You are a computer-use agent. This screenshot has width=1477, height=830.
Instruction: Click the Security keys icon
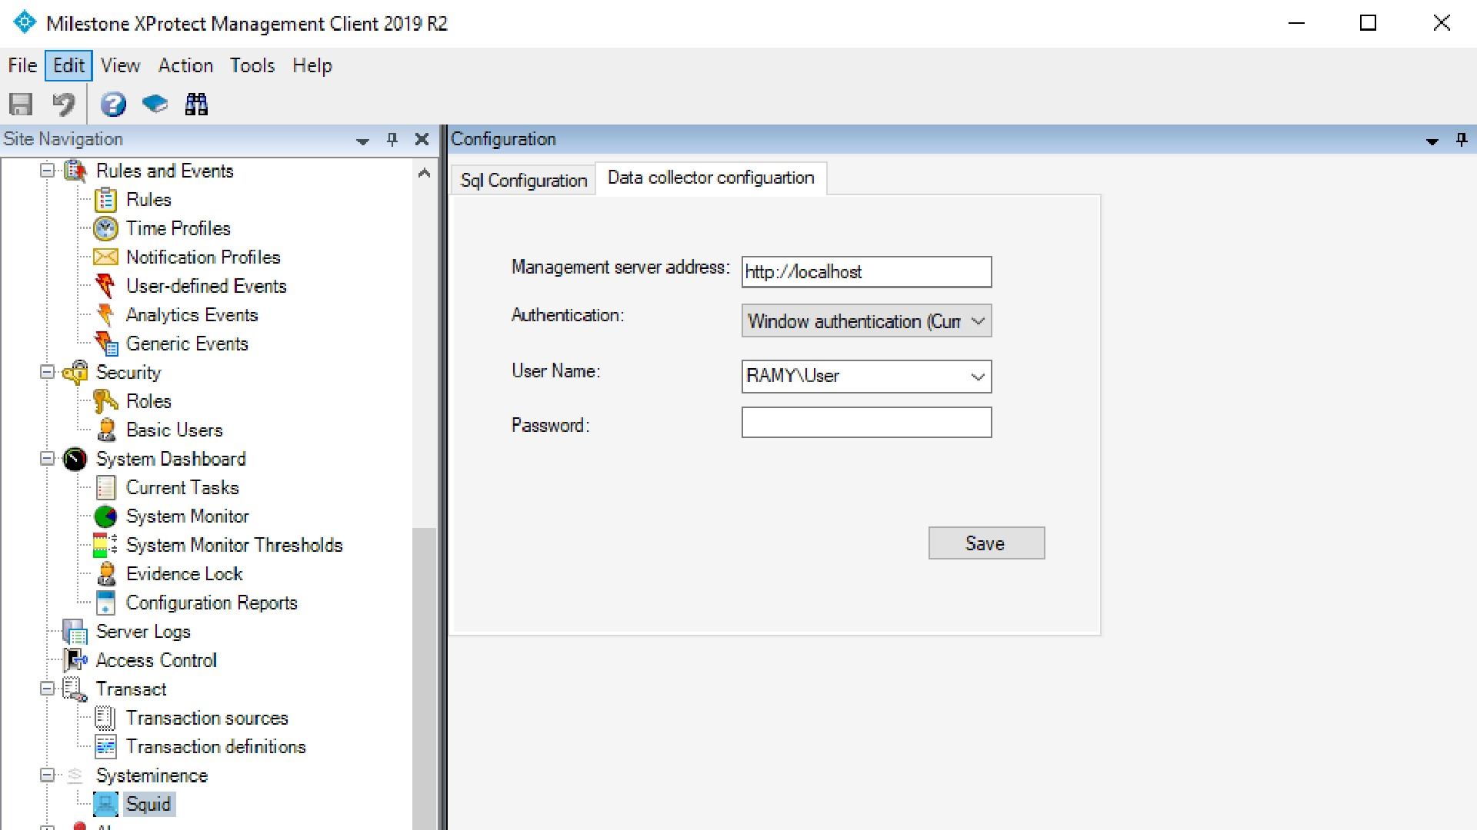point(75,373)
